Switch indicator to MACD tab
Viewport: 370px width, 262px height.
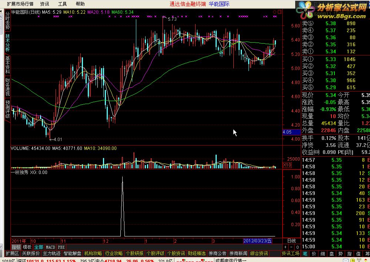[50, 247]
